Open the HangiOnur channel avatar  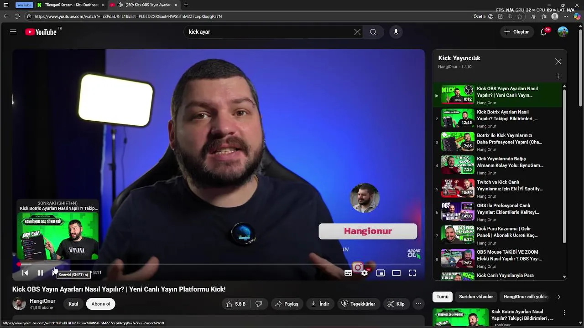click(19, 304)
